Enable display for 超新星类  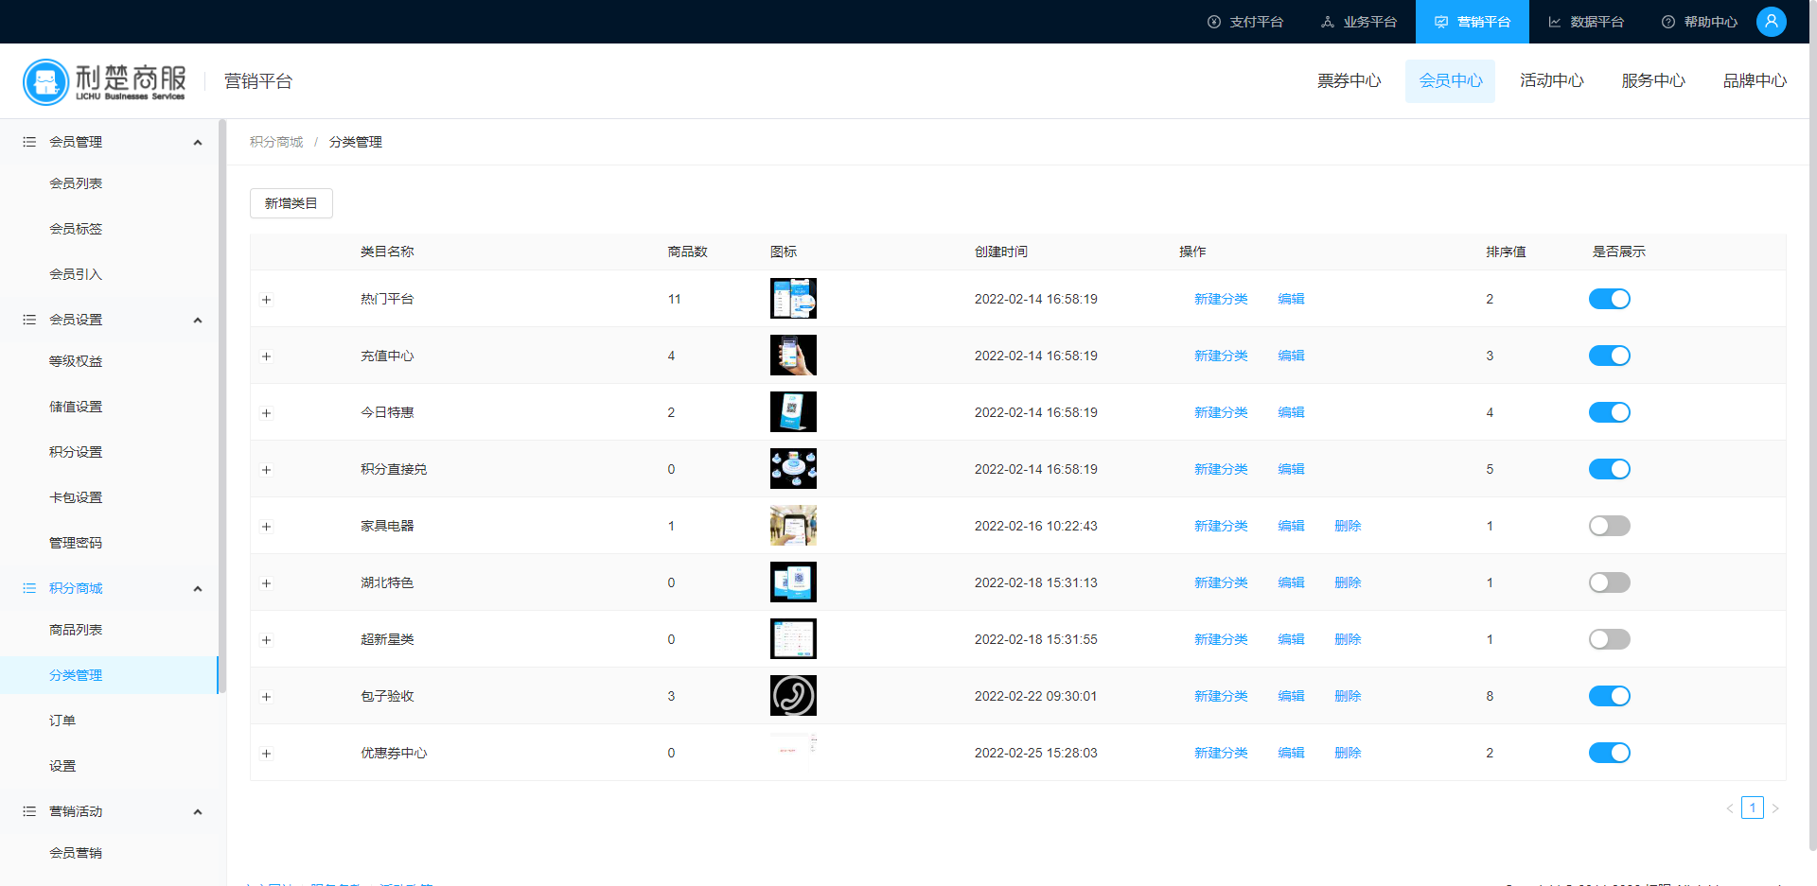[x=1609, y=639]
